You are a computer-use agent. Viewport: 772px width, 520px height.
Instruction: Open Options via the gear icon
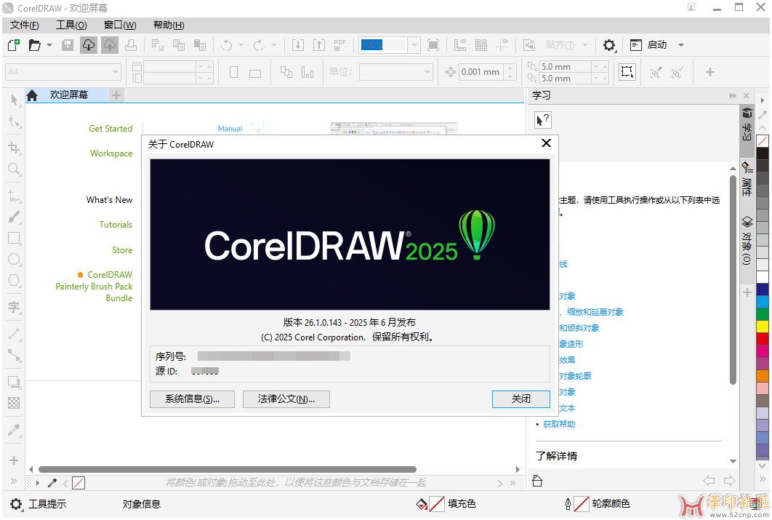609,45
